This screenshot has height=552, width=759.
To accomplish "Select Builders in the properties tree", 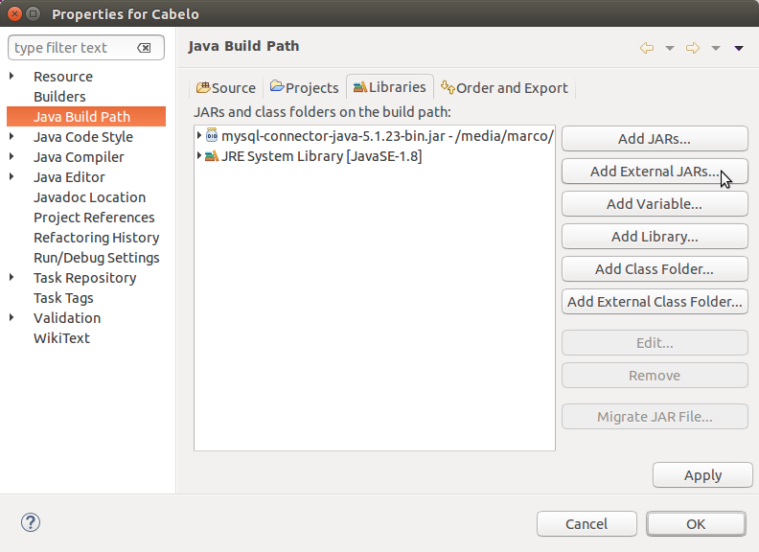I will point(59,97).
